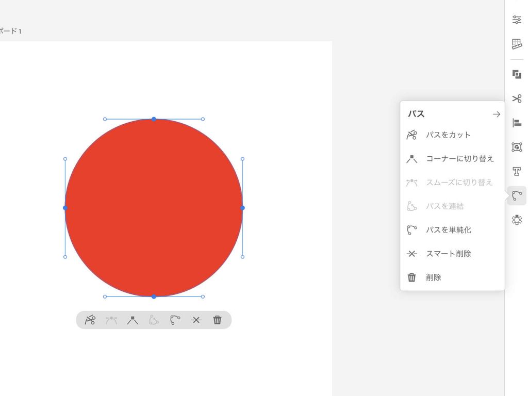Click trash delete icon in floating toolbar

tap(217, 320)
